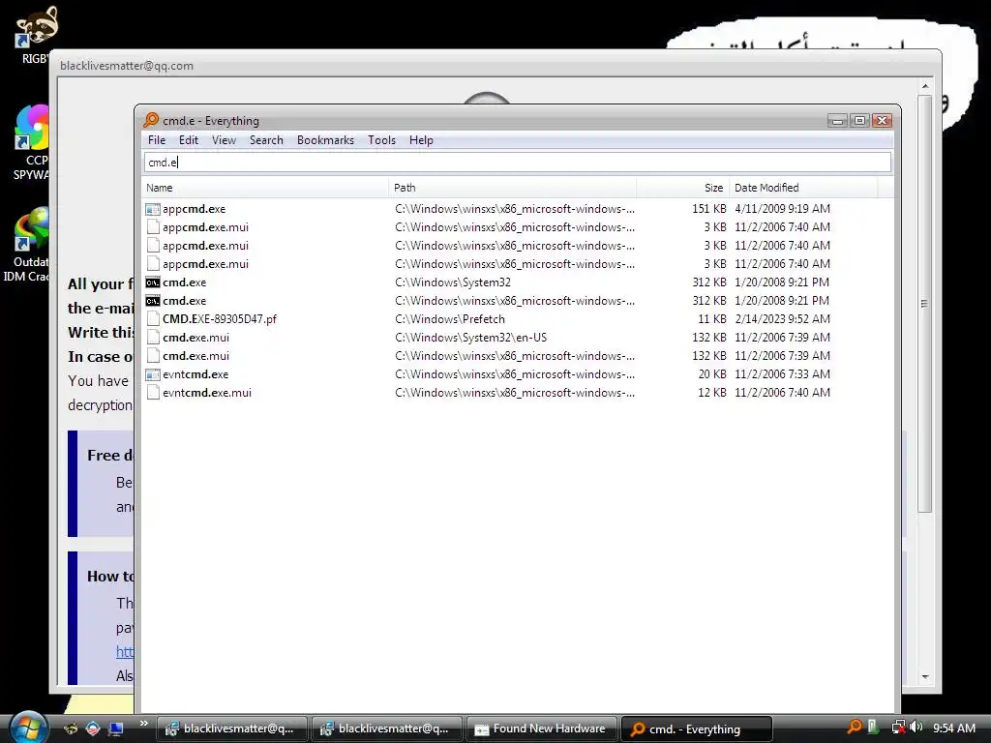The height and width of the screenshot is (743, 991).
Task: Select the evntcmd.exe.mui file name
Action: tap(207, 393)
